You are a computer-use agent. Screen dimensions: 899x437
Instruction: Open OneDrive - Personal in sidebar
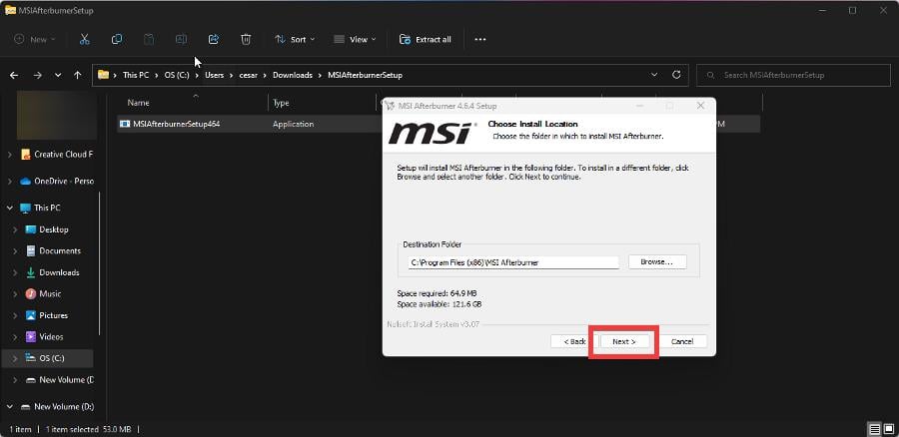click(56, 182)
